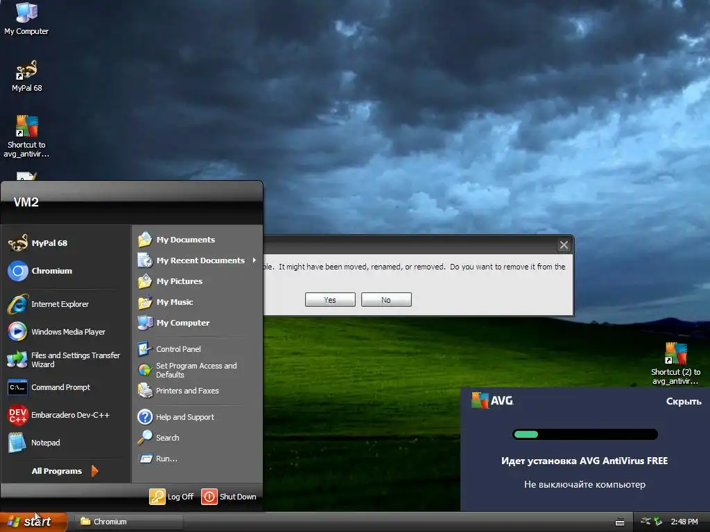The width and height of the screenshot is (710, 532).
Task: Expand the My Recent Documents submenu arrow
Action: coord(254,260)
